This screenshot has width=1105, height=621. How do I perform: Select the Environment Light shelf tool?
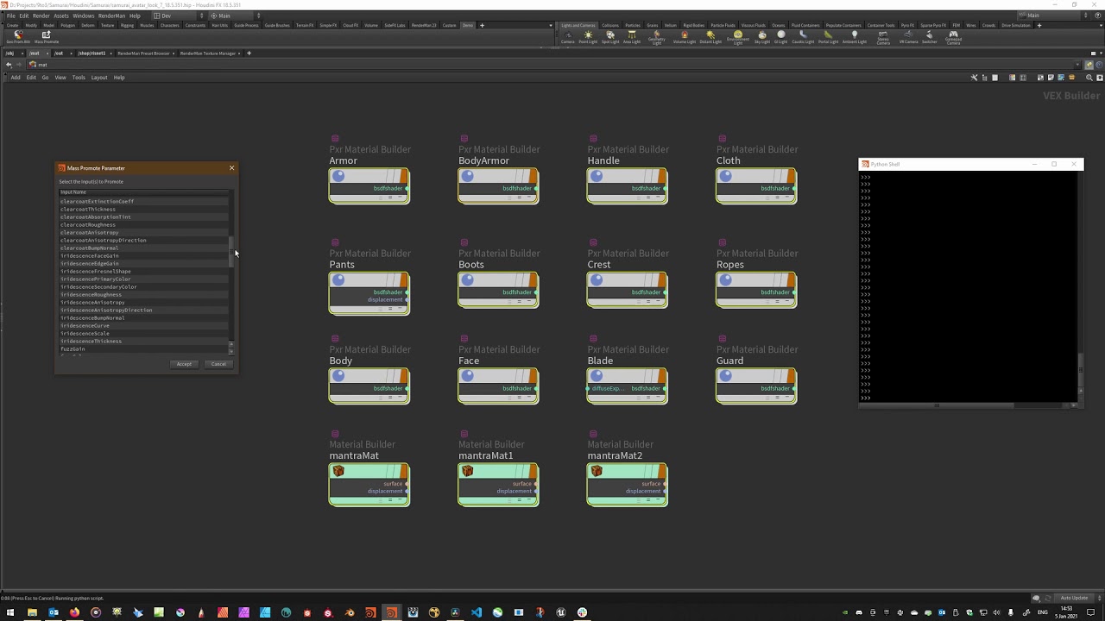[738, 38]
